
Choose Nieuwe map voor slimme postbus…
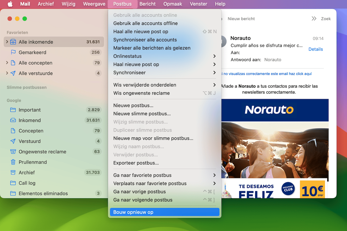point(165,138)
